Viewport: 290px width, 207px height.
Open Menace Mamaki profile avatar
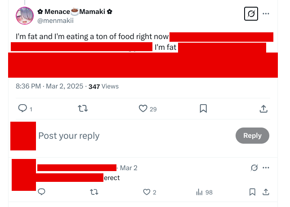coord(24,16)
